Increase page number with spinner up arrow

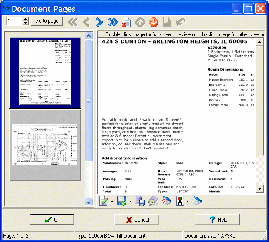pos(25,19)
